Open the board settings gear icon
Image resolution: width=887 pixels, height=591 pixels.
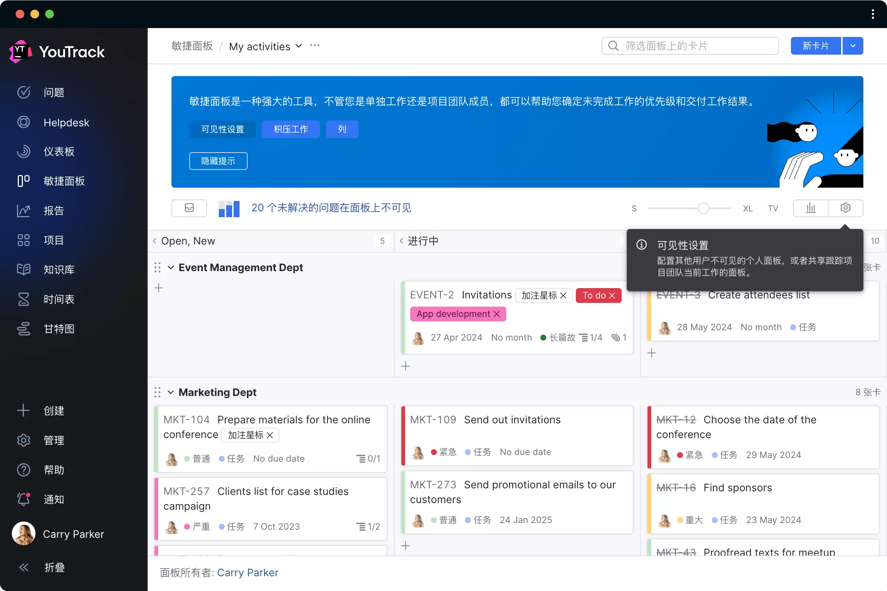846,208
